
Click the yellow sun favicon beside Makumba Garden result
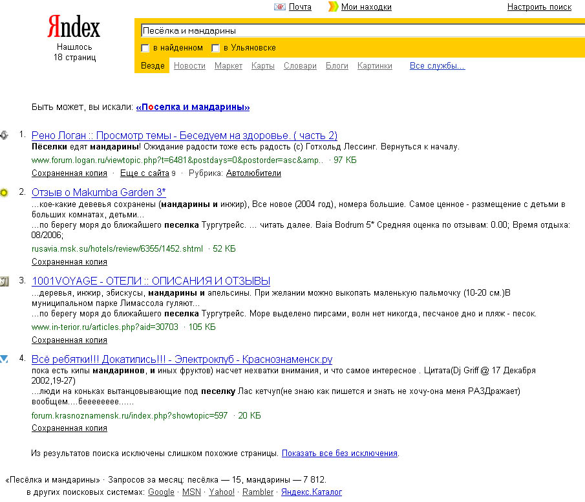point(4,193)
